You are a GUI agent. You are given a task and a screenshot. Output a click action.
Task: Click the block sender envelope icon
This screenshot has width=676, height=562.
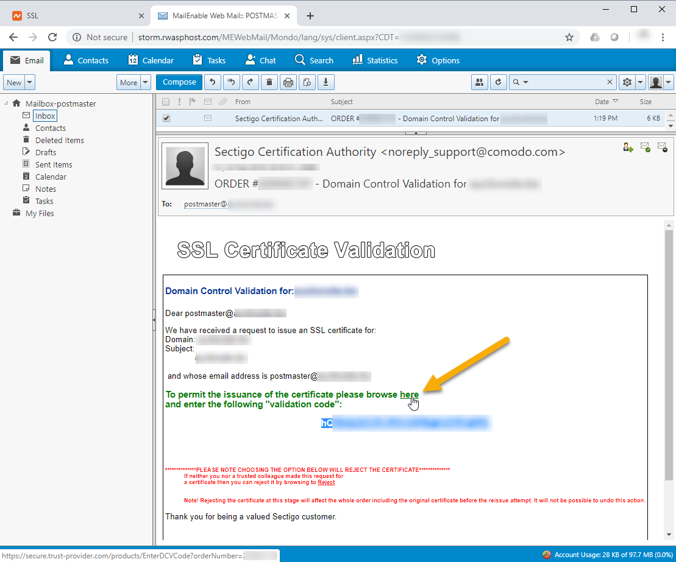663,148
